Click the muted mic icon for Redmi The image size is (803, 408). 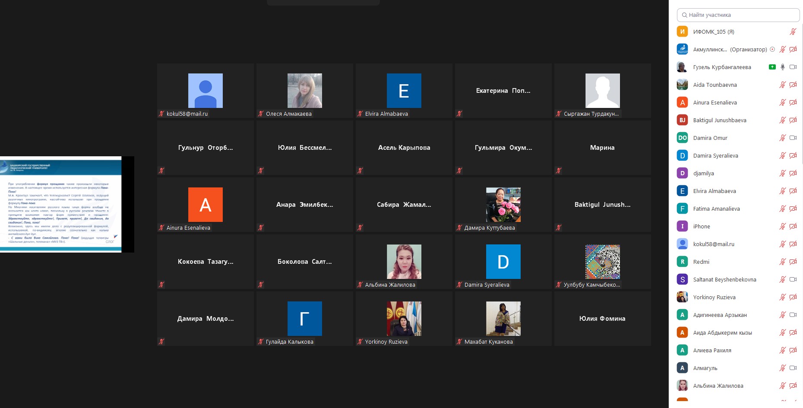point(782,262)
